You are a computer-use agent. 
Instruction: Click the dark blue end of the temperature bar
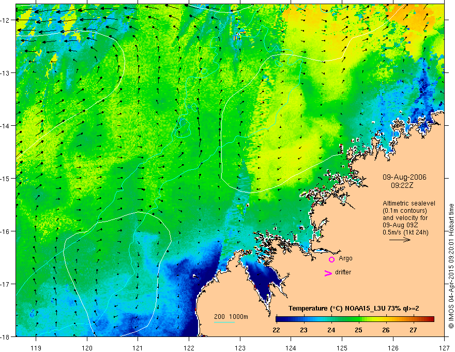pyautogui.click(x=279, y=319)
